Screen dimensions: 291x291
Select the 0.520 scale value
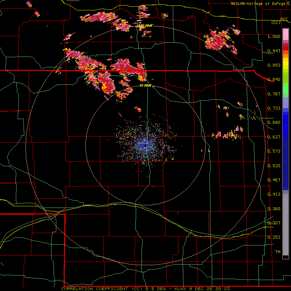(274, 166)
